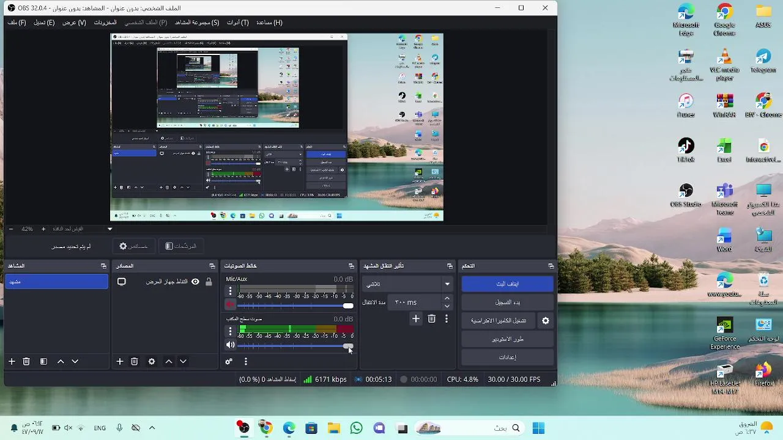Open the مجموعة المشاهد (S) menu
Viewport: 783px width, 440px height.
click(197, 23)
